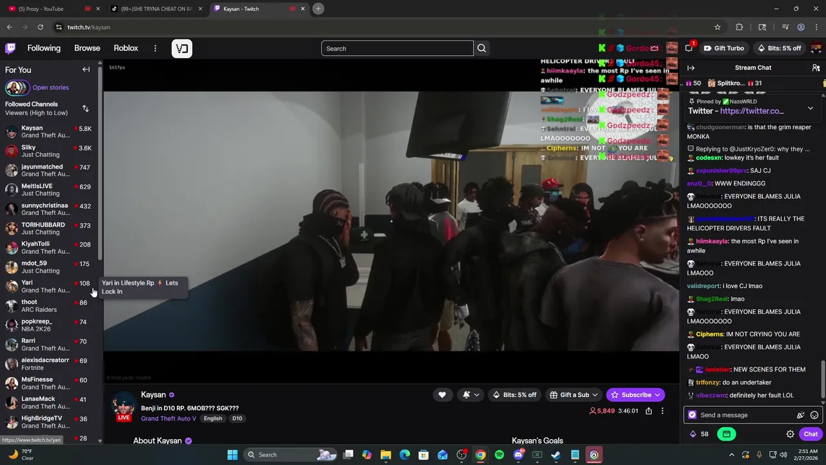Collapse the Stream Chat panel arrow

point(690,68)
